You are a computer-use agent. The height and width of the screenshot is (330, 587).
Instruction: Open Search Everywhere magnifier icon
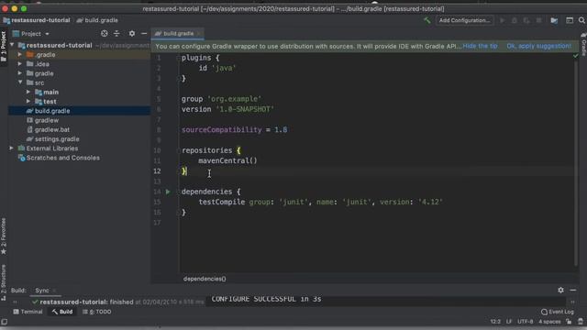click(x=581, y=20)
